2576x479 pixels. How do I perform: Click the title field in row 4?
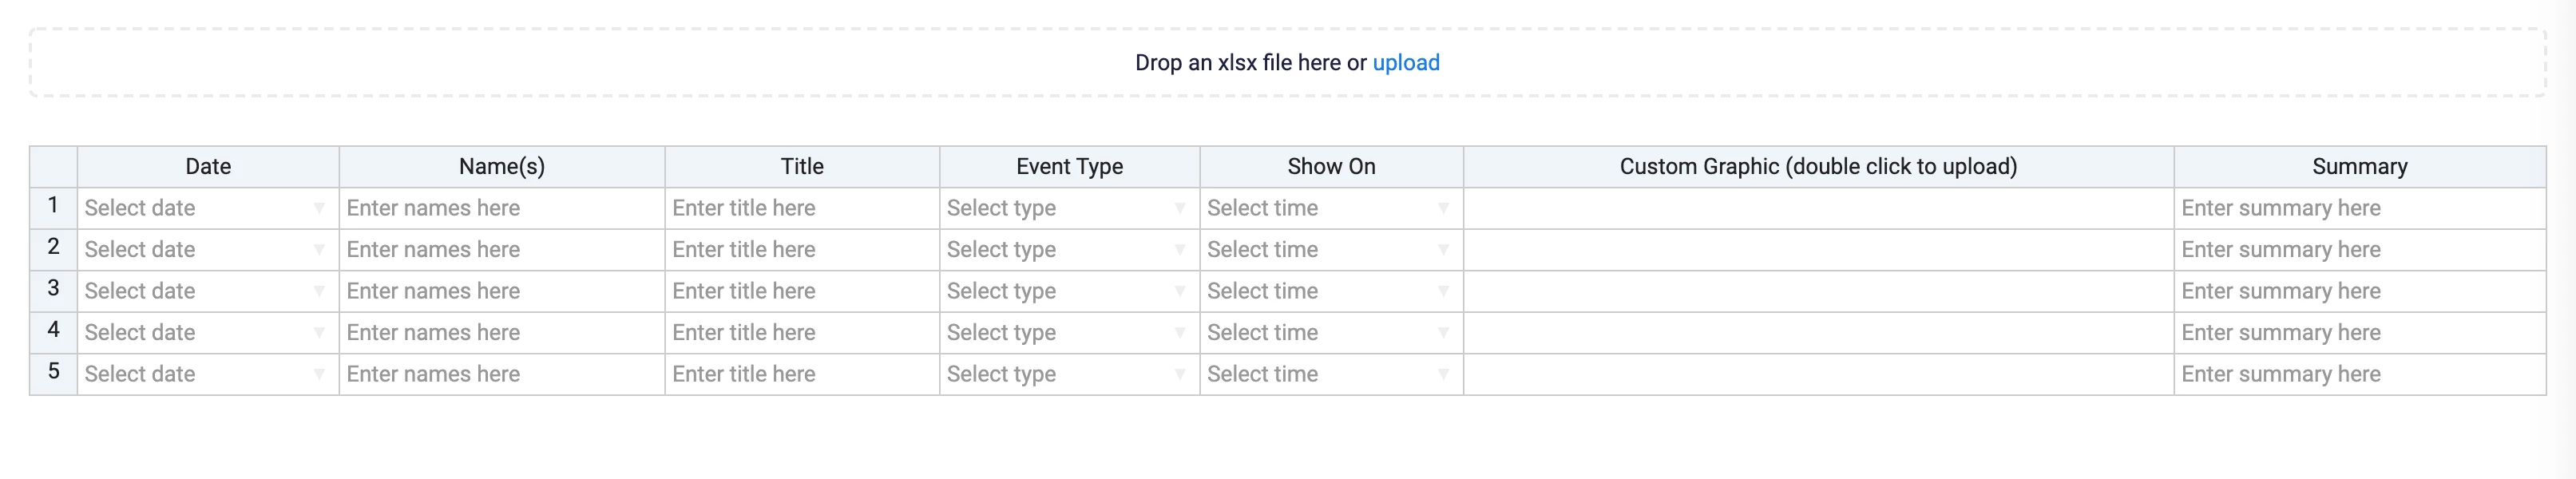pyautogui.click(x=801, y=333)
